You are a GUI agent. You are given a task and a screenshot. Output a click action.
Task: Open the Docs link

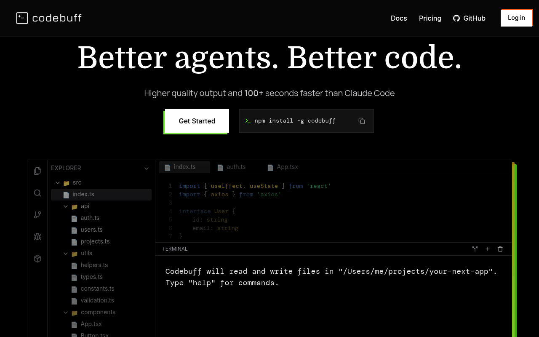[x=399, y=18]
